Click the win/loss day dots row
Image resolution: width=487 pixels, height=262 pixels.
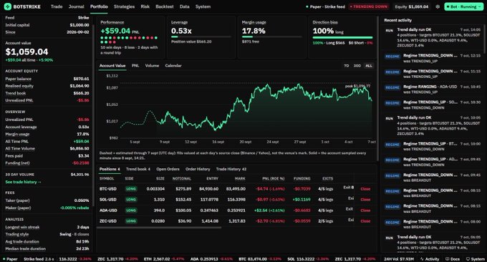(129, 40)
